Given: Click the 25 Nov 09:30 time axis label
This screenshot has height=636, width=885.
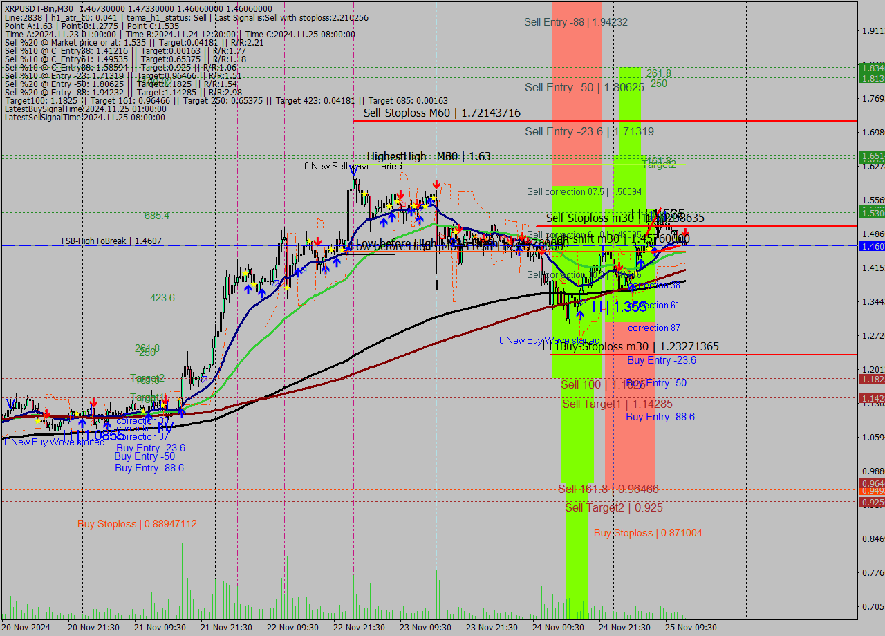Looking at the screenshot, I should pos(691,628).
